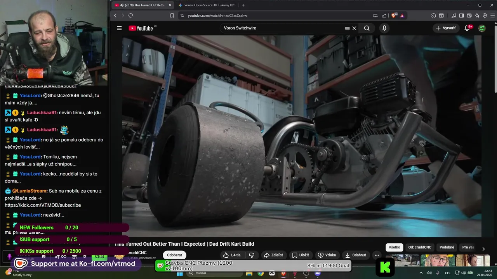
Task: Open a new browser tab
Action: tap(243, 5)
